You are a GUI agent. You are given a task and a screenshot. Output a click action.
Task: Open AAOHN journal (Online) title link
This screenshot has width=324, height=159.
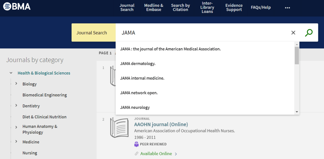click(x=161, y=124)
